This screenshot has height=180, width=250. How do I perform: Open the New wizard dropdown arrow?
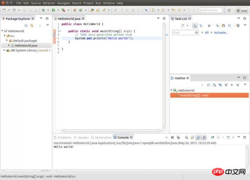coord(9,10)
